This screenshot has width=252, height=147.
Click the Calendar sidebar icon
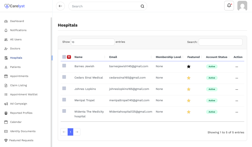coord(6,122)
